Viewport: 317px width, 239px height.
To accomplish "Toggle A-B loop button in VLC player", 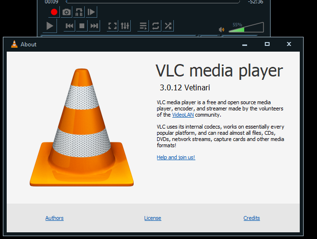I will 79,12.
